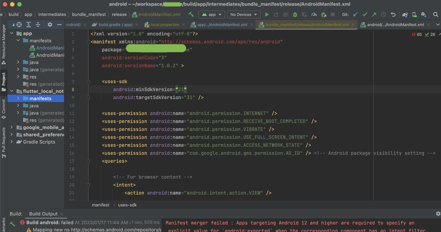Click Attach Debugger to Android Process icon
Viewport: 441px width, 232px height.
[x=323, y=14]
